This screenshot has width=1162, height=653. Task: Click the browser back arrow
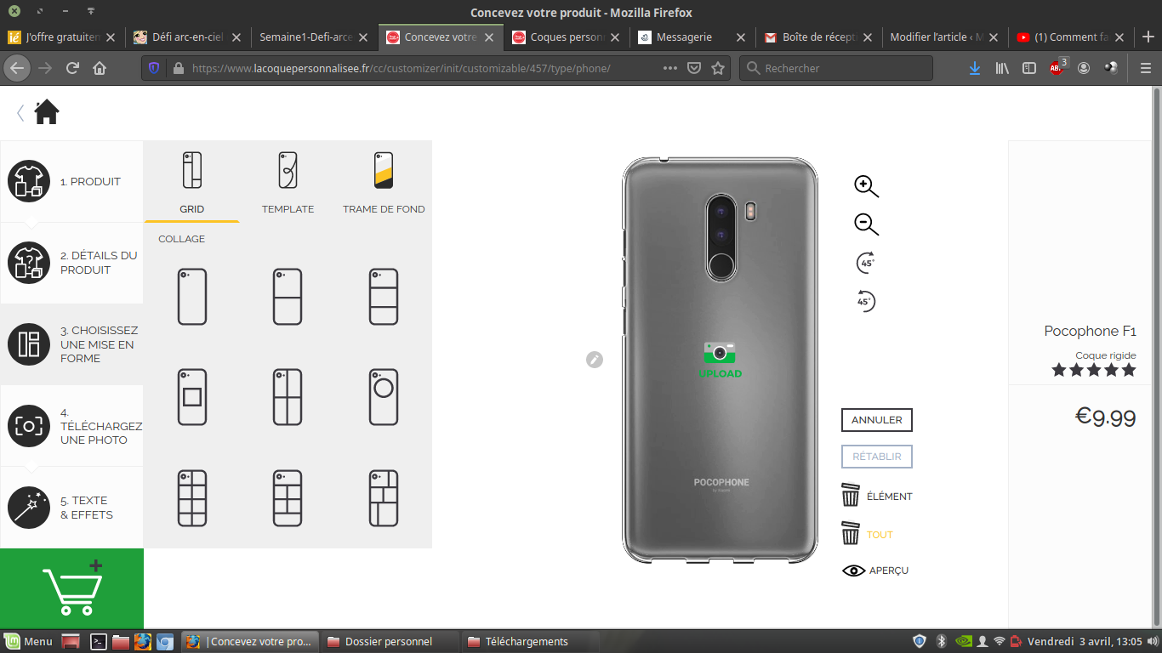[17, 68]
